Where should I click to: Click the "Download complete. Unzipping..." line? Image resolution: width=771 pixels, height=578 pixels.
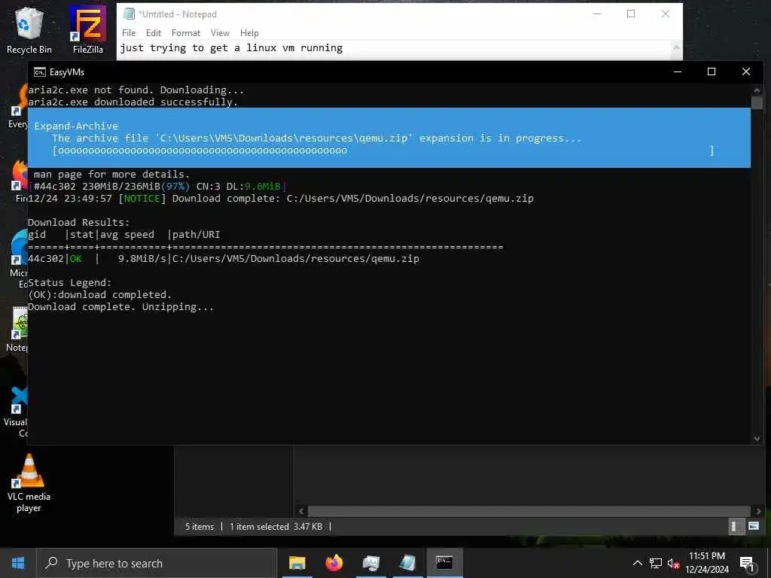pos(121,307)
